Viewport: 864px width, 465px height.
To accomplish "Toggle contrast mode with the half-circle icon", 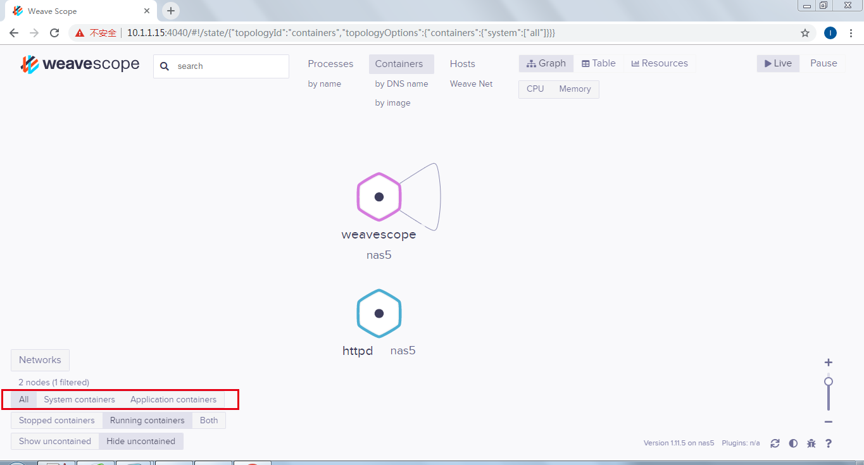I will tap(793, 443).
